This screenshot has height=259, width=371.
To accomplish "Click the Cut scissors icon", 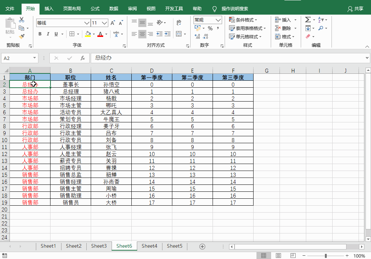I will (22, 20).
